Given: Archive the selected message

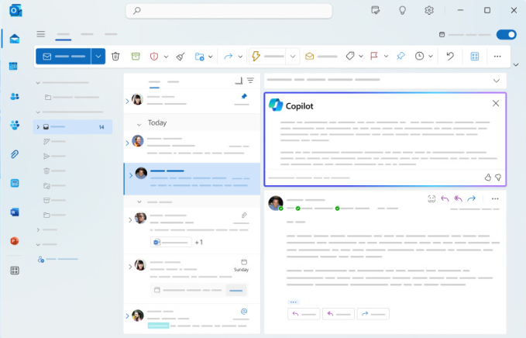Looking at the screenshot, I should point(136,56).
